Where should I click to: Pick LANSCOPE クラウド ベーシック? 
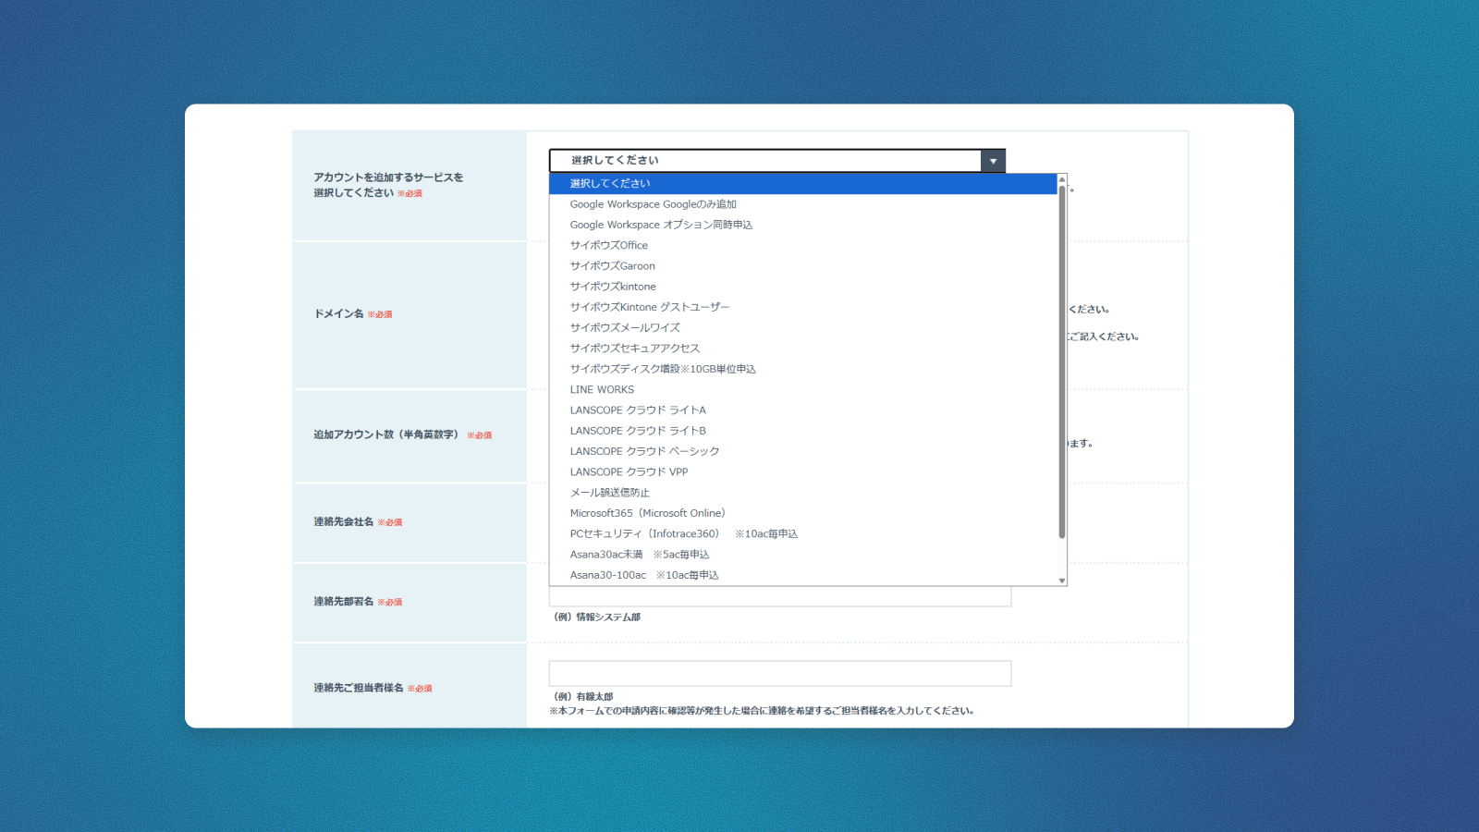click(803, 451)
